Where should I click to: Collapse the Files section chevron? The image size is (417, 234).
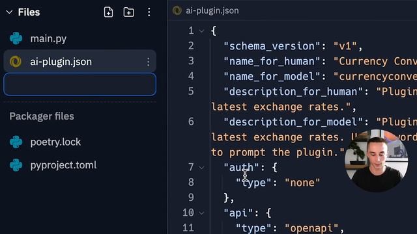click(x=9, y=12)
